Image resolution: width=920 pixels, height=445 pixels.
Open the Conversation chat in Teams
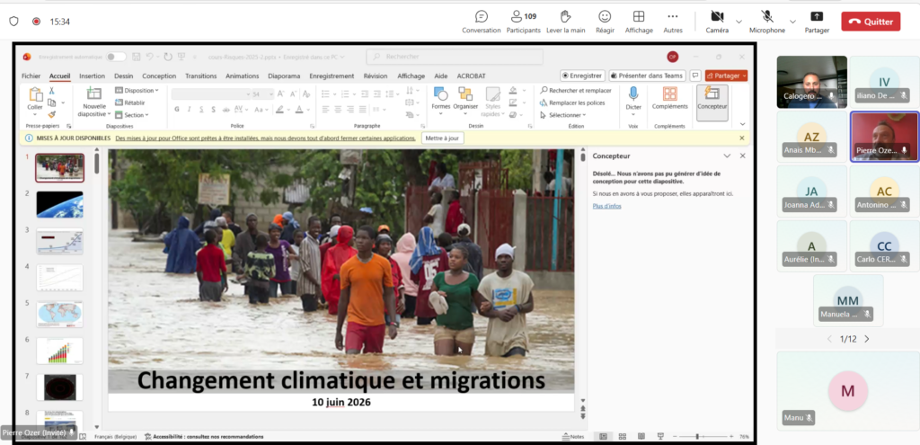coord(482,22)
